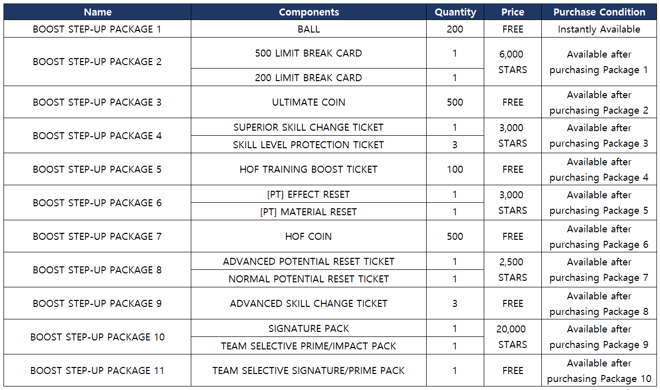Click the Components column header

coord(308,12)
